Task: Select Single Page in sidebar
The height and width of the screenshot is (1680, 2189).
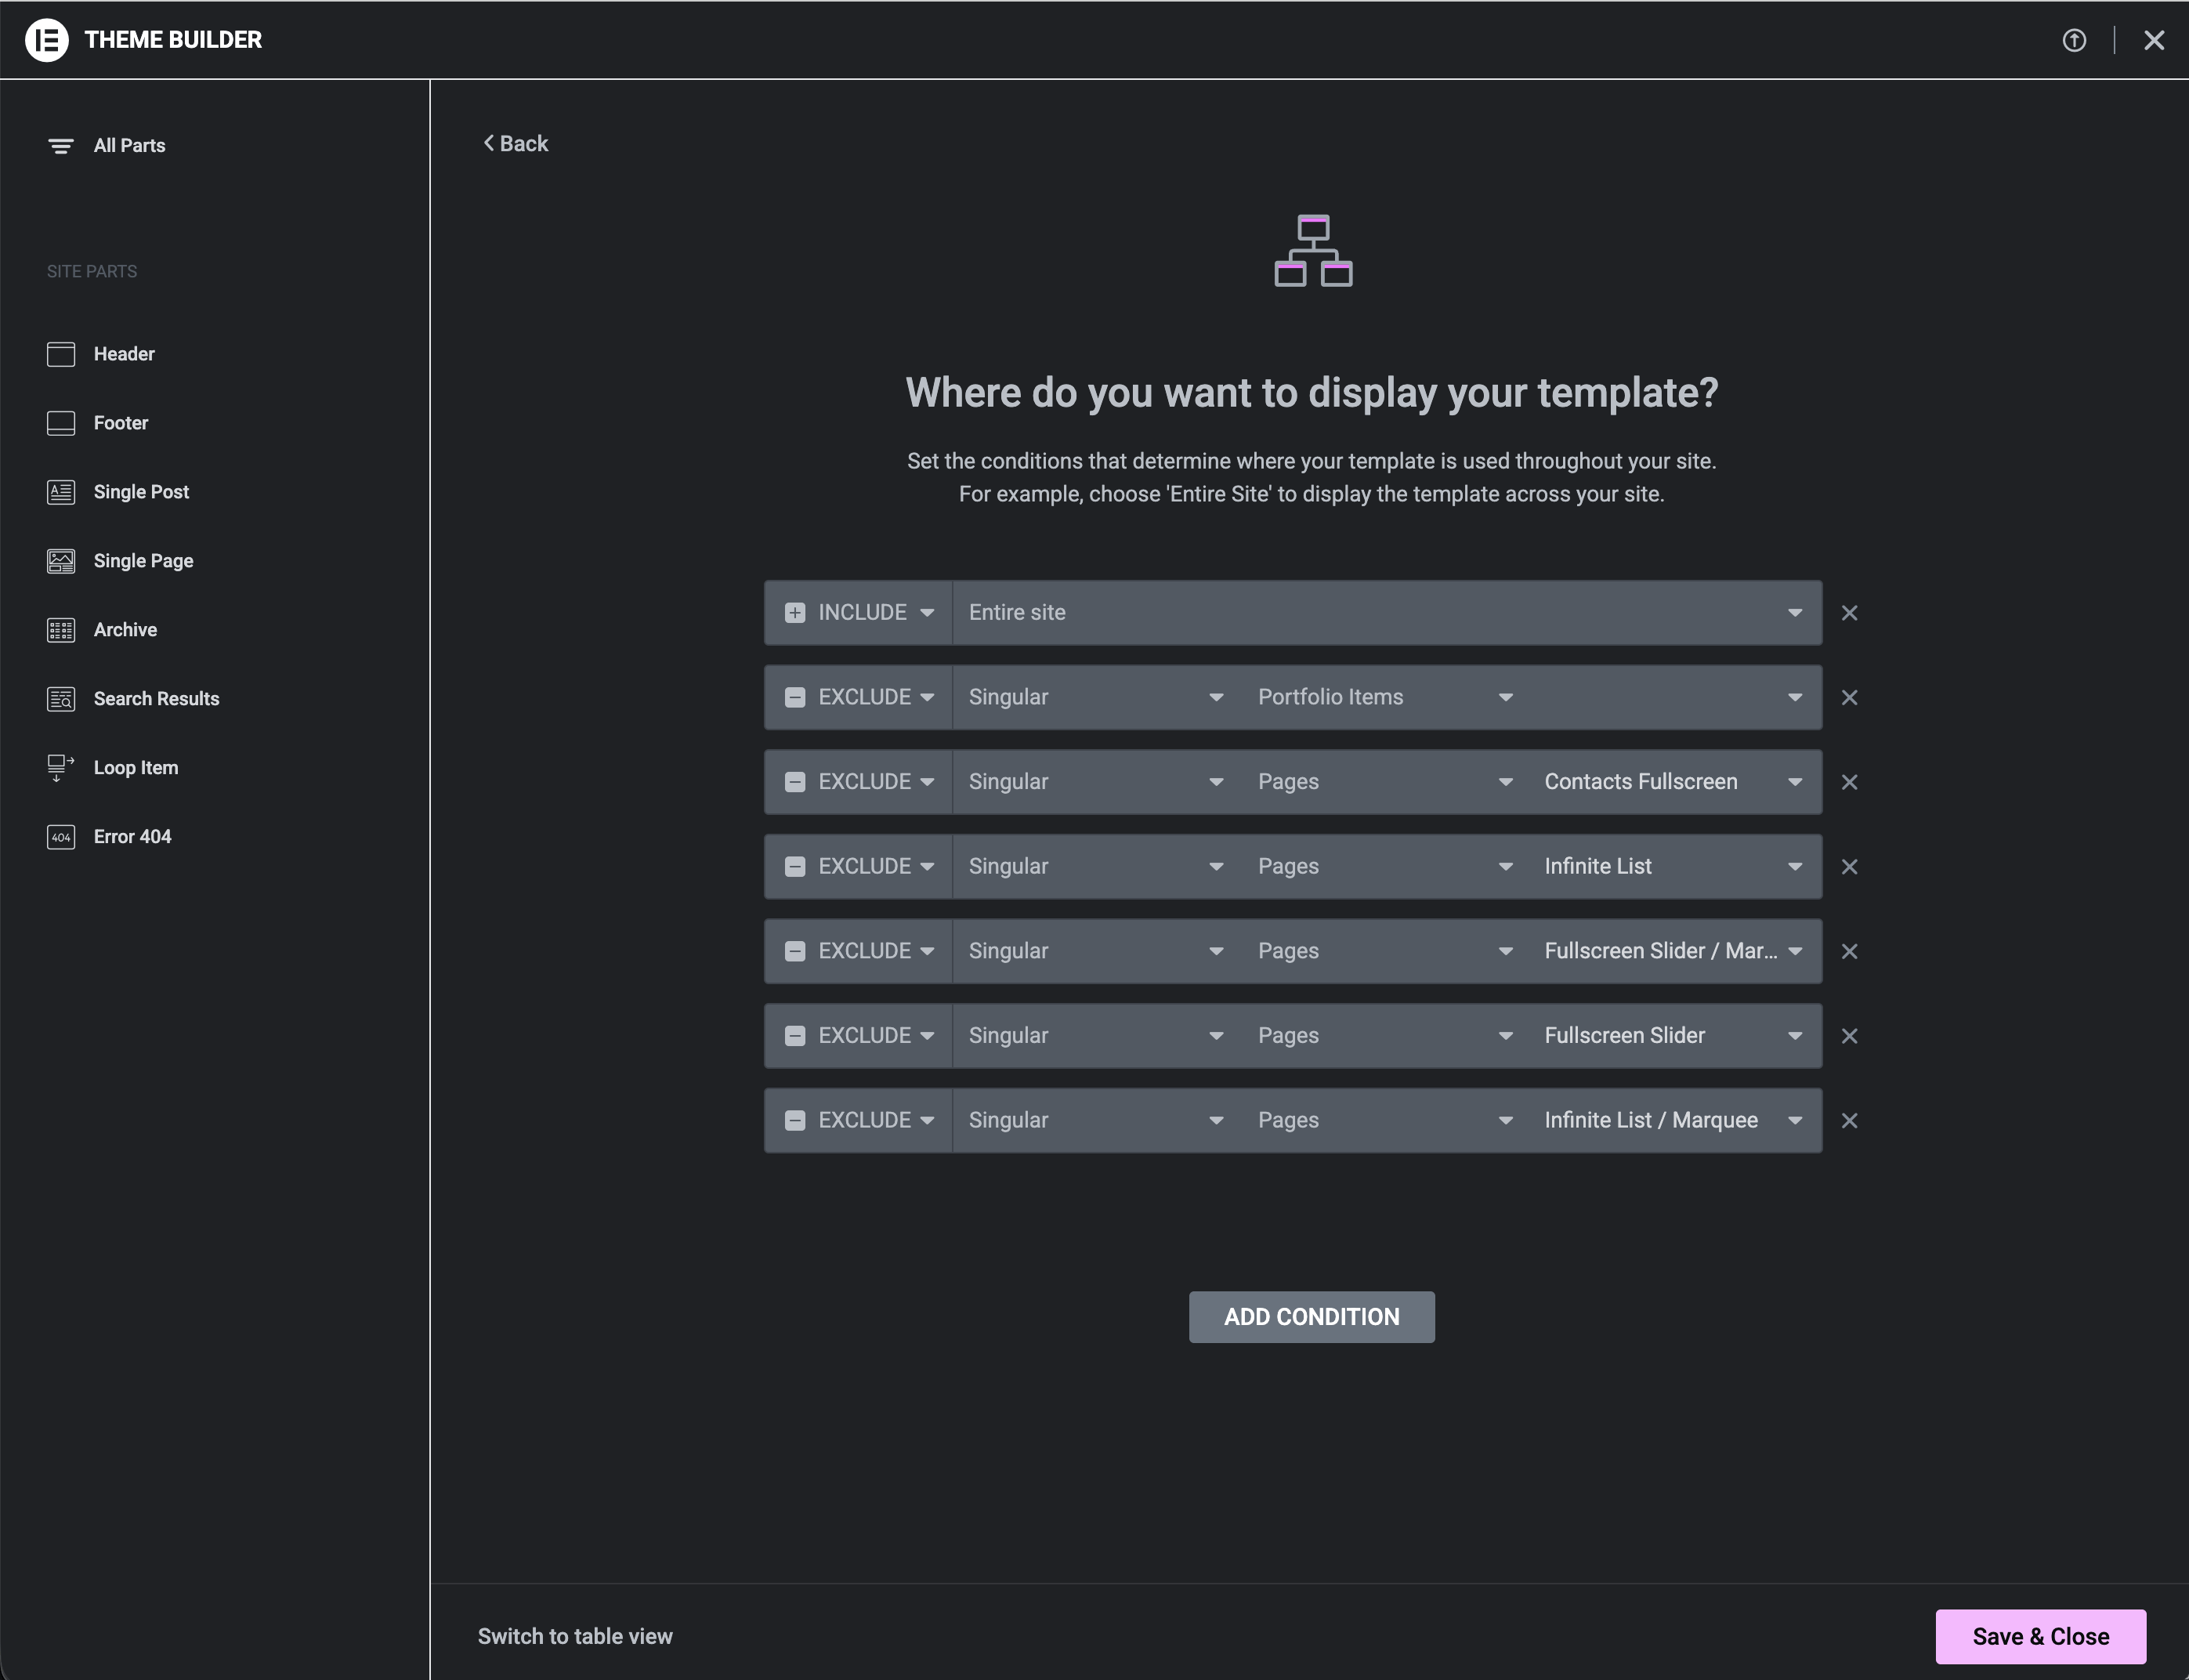Action: point(143,561)
